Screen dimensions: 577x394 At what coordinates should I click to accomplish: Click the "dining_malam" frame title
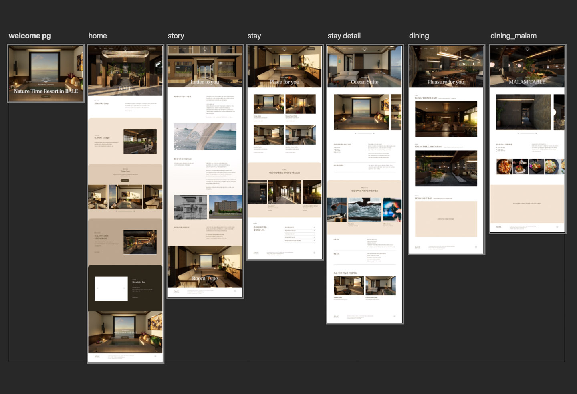coord(513,36)
